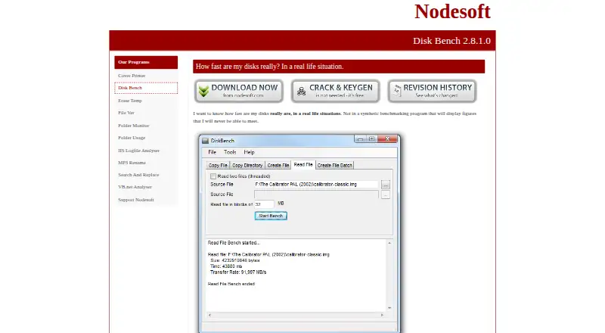Click the horizontal scroll left arrow
The image size is (605, 333).
click(x=209, y=316)
